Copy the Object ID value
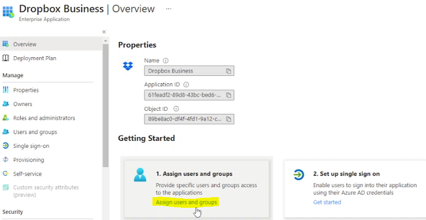426x220 pixels. 228,119
